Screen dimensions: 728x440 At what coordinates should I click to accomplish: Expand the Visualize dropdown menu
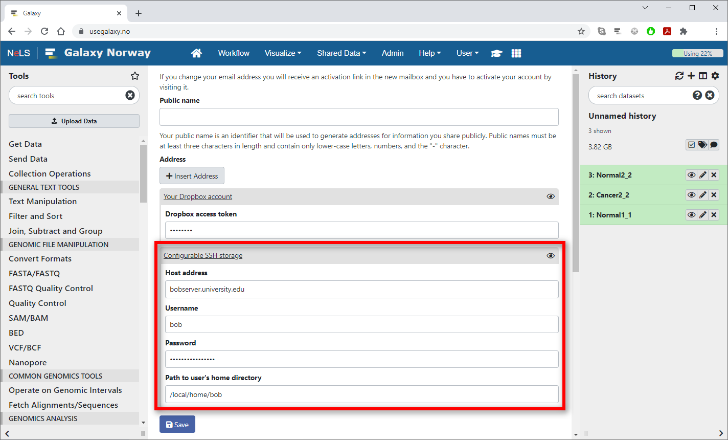283,53
